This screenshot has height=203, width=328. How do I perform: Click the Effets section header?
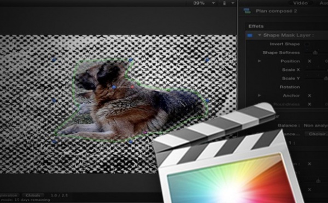point(256,26)
